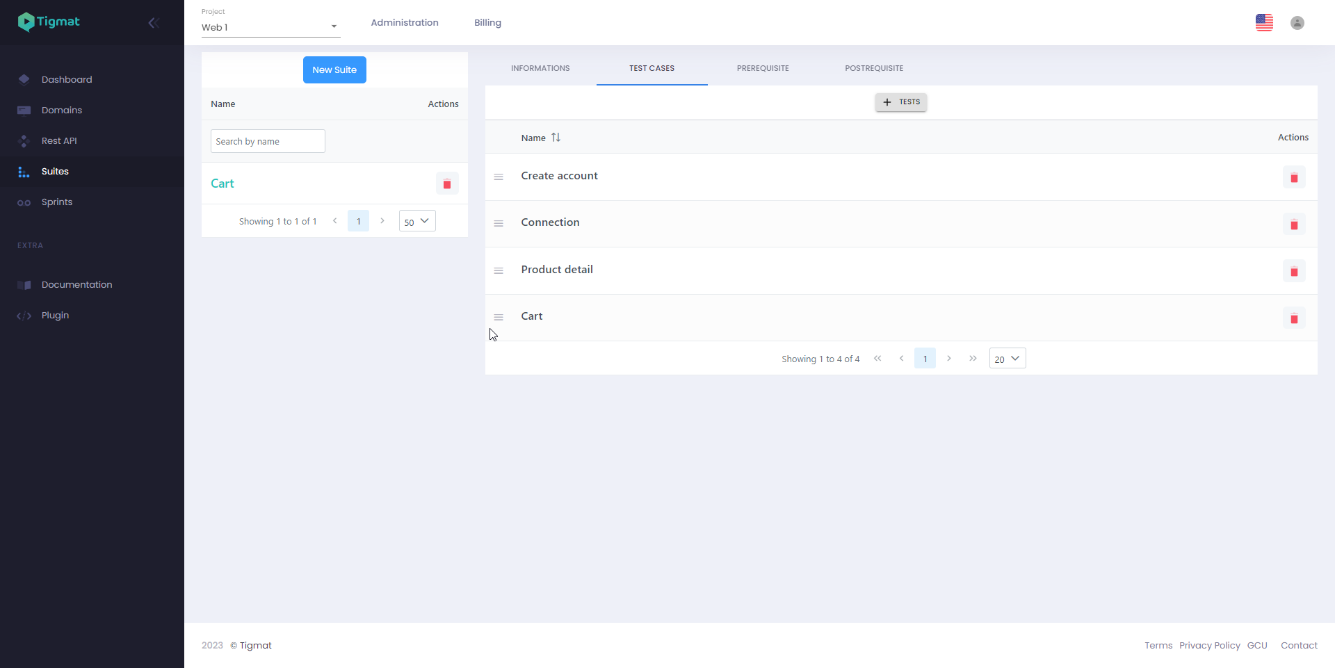This screenshot has height=668, width=1335.
Task: Change language via the US flag icon
Action: point(1264,23)
